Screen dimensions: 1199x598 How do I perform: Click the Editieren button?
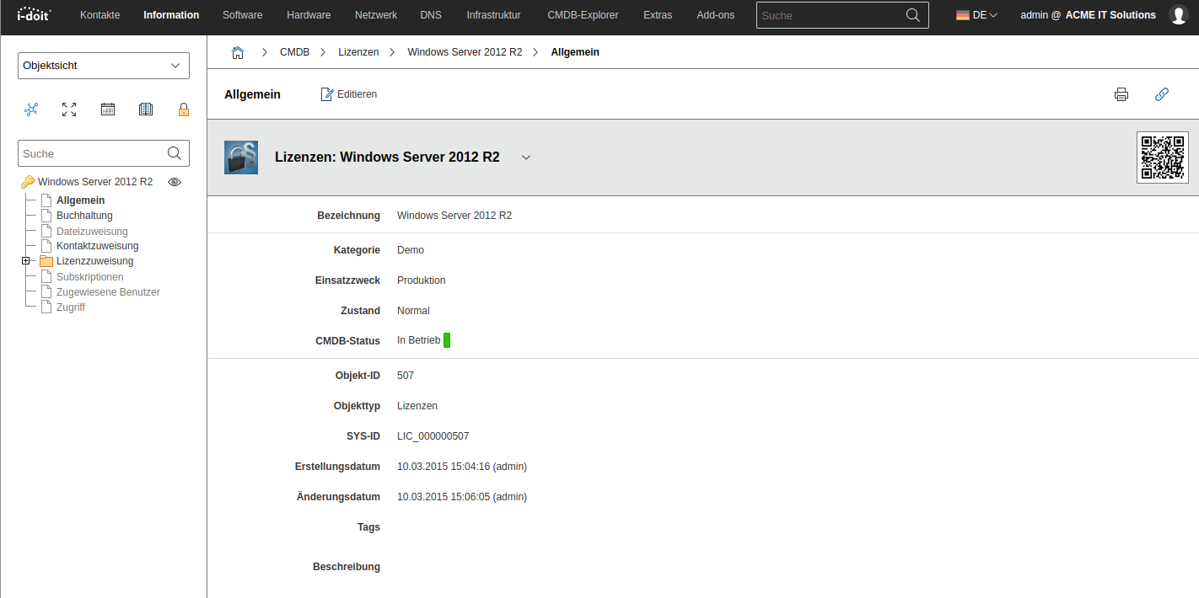coord(349,94)
